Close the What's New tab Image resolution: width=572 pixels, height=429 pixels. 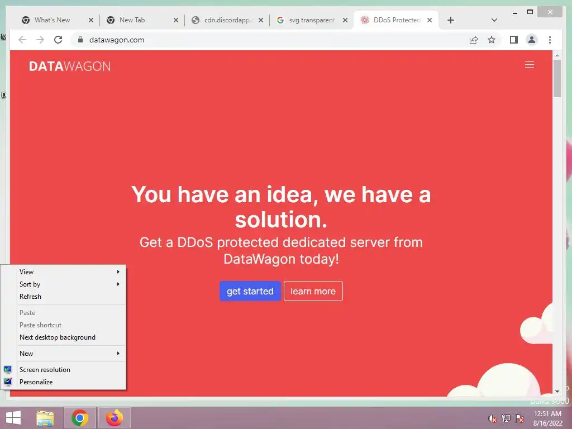click(x=91, y=20)
